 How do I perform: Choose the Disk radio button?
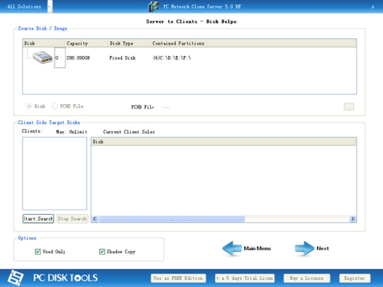(29, 106)
